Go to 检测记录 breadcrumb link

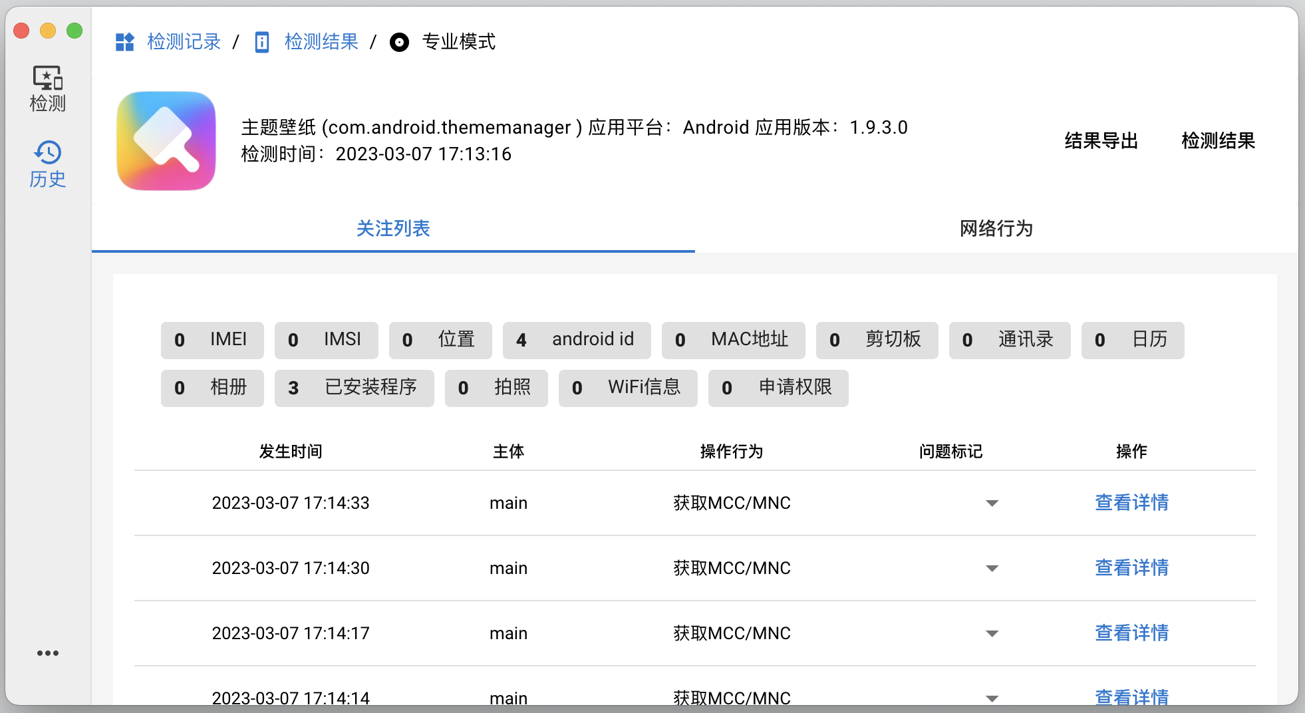[x=184, y=42]
